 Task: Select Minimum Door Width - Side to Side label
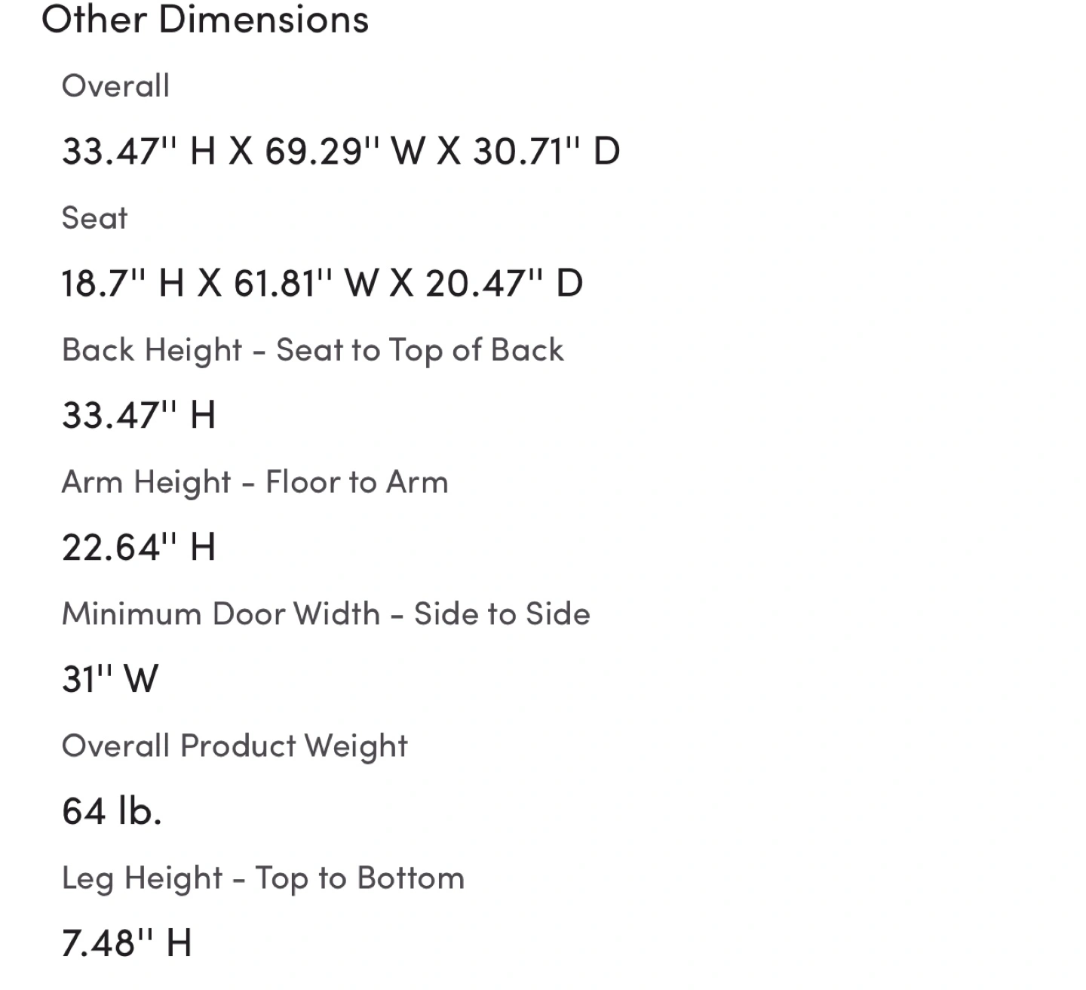coord(326,613)
